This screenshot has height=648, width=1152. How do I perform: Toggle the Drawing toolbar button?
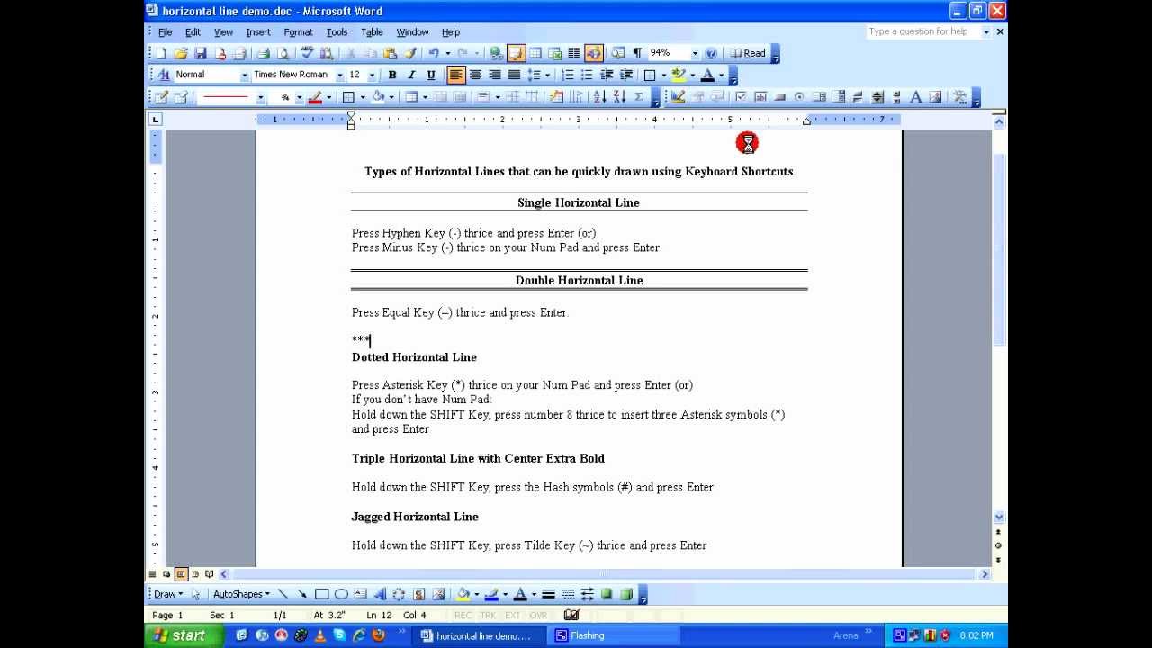click(x=594, y=53)
